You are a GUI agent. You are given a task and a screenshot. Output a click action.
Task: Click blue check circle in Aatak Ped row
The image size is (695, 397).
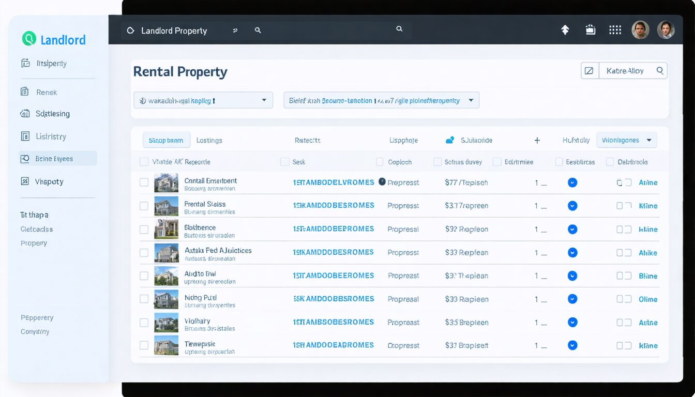pyautogui.click(x=572, y=253)
